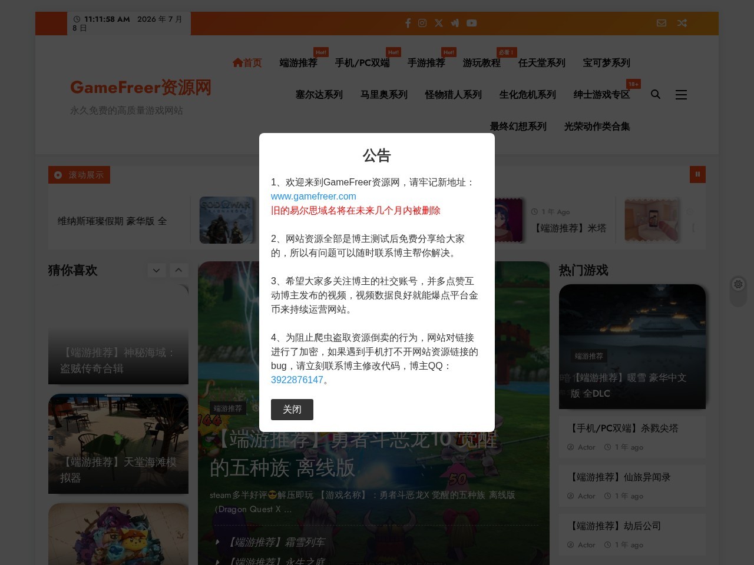Click the up chevron in 猜你喜欢

[x=178, y=270]
